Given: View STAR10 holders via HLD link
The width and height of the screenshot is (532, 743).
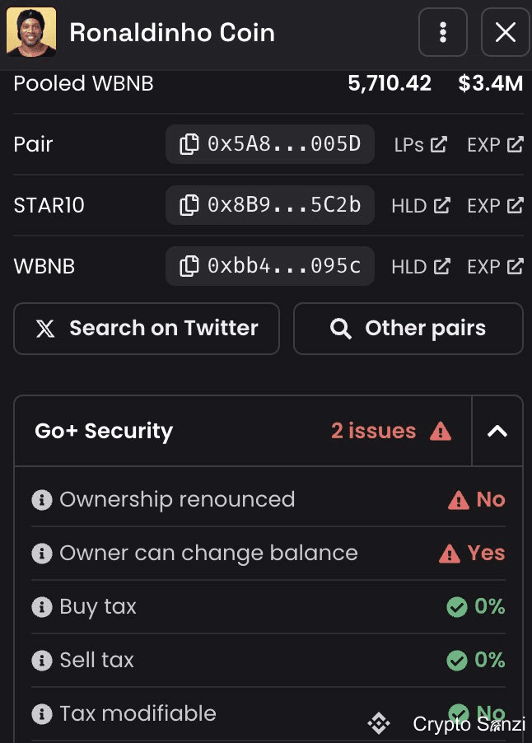Looking at the screenshot, I should pos(420,206).
